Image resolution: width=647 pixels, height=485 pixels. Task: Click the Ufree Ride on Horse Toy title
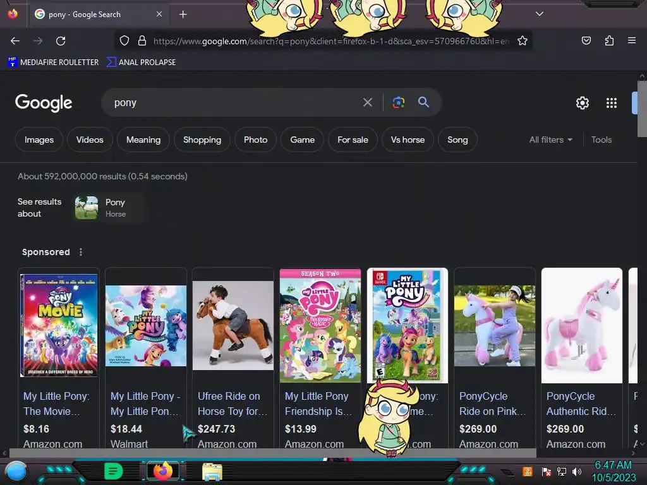[233, 404]
